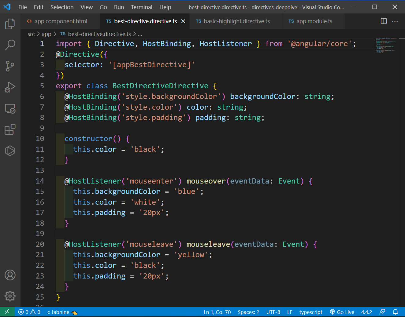The width and height of the screenshot is (405, 317).
Task: Change encoding via UTF-8
Action: [273, 312]
